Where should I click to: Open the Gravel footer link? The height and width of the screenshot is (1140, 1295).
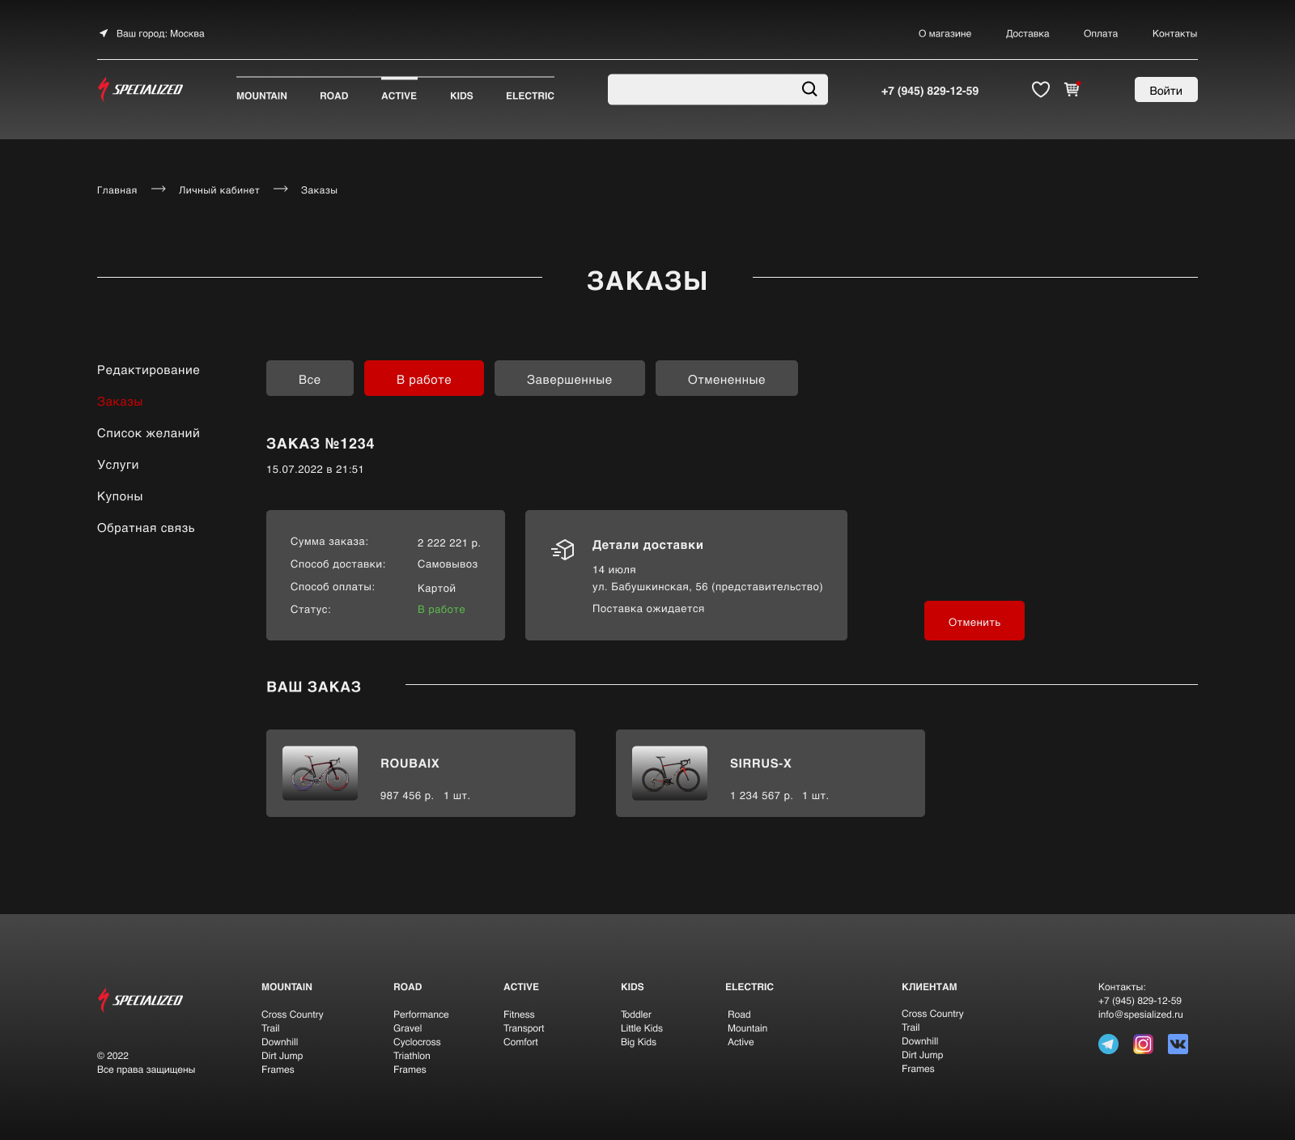408,1028
